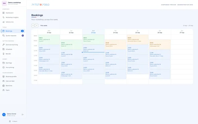This screenshot has width=198, height=124.
Task: Click the This week button
Action: (x=44, y=25)
